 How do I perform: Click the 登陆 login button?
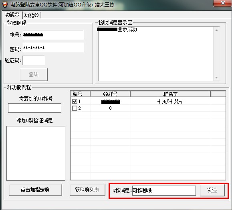34,74
